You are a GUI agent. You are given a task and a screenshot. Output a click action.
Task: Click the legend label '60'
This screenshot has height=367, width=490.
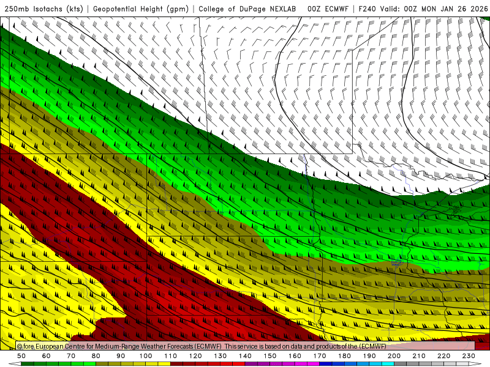47,356
